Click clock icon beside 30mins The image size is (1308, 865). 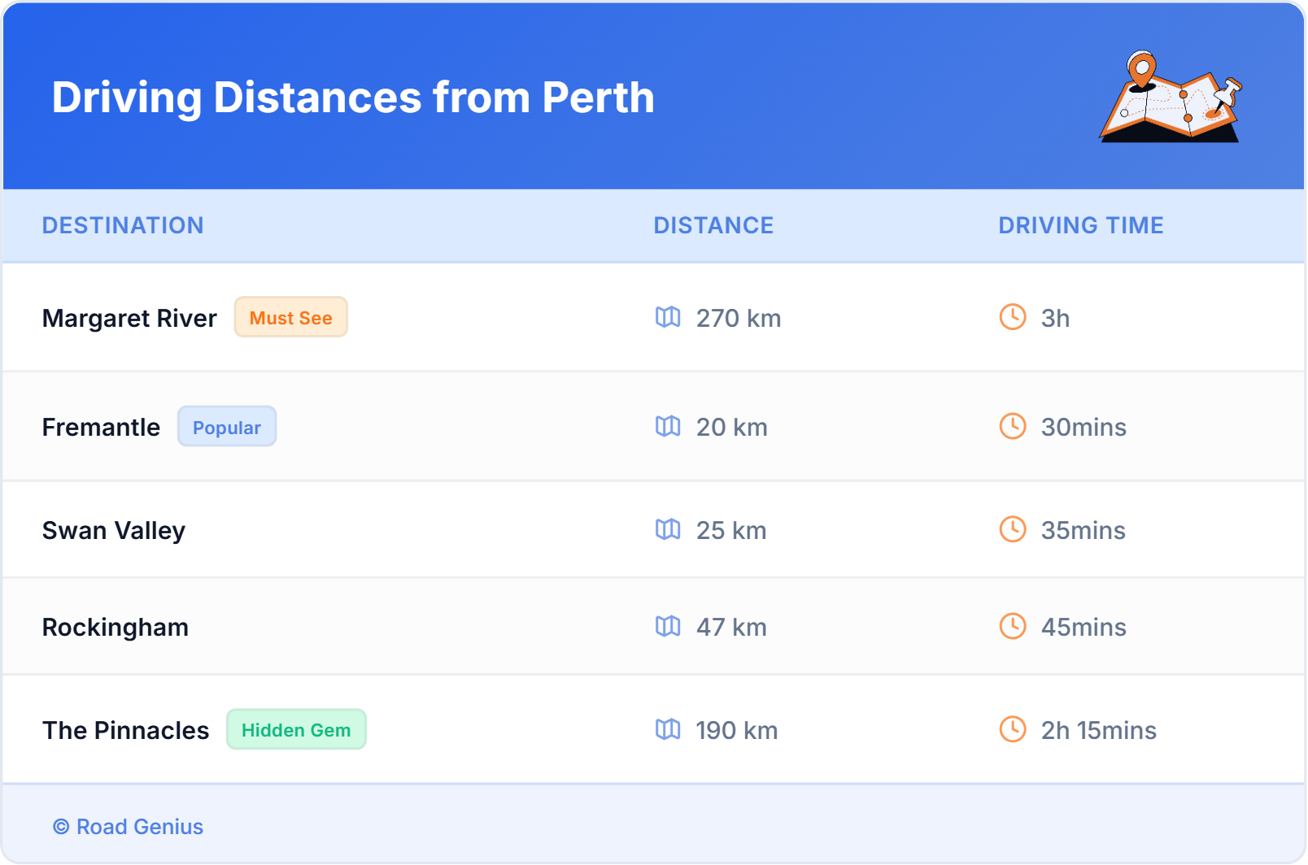1012,426
